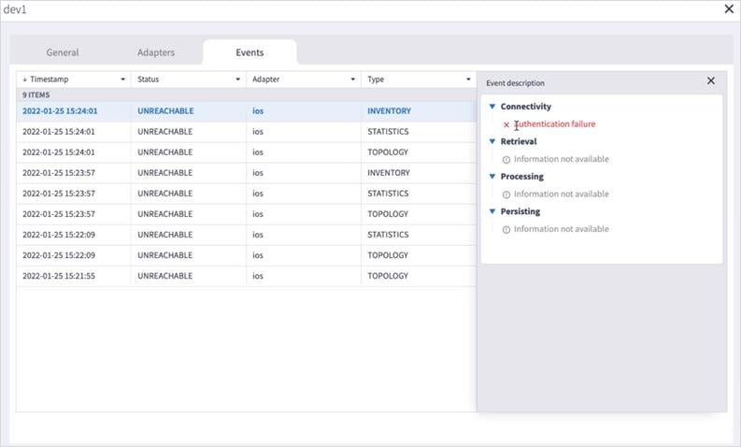The height and width of the screenshot is (447, 741).
Task: Click Information not available under Retrieval
Action: click(x=562, y=159)
